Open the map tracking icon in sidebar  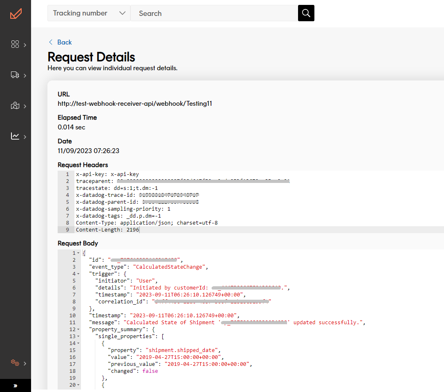coord(15,106)
